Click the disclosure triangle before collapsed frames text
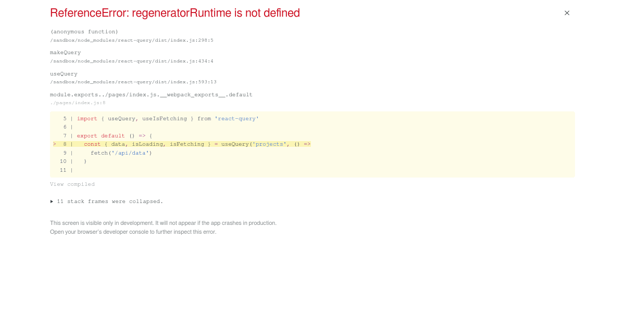This screenshot has width=625, height=328. [x=52, y=201]
